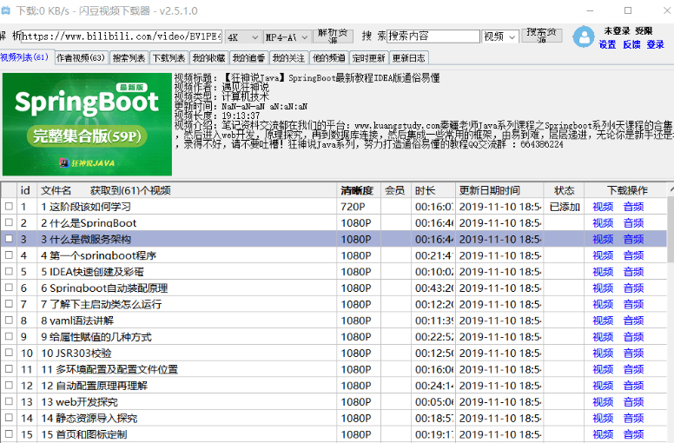Image resolution: width=674 pixels, height=443 pixels.
Task: Open the 他的频道 tab
Action: click(x=328, y=58)
